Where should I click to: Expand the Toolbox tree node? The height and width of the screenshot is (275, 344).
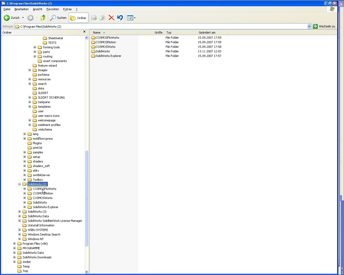pyautogui.click(x=24, y=180)
